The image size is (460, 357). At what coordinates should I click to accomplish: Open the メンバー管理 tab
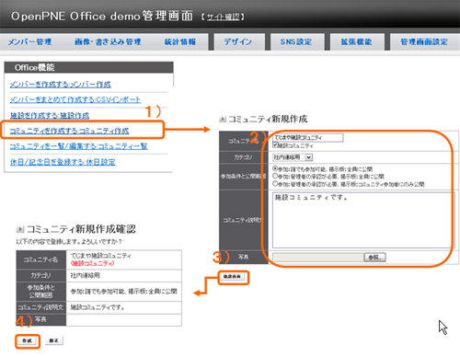tap(29, 41)
